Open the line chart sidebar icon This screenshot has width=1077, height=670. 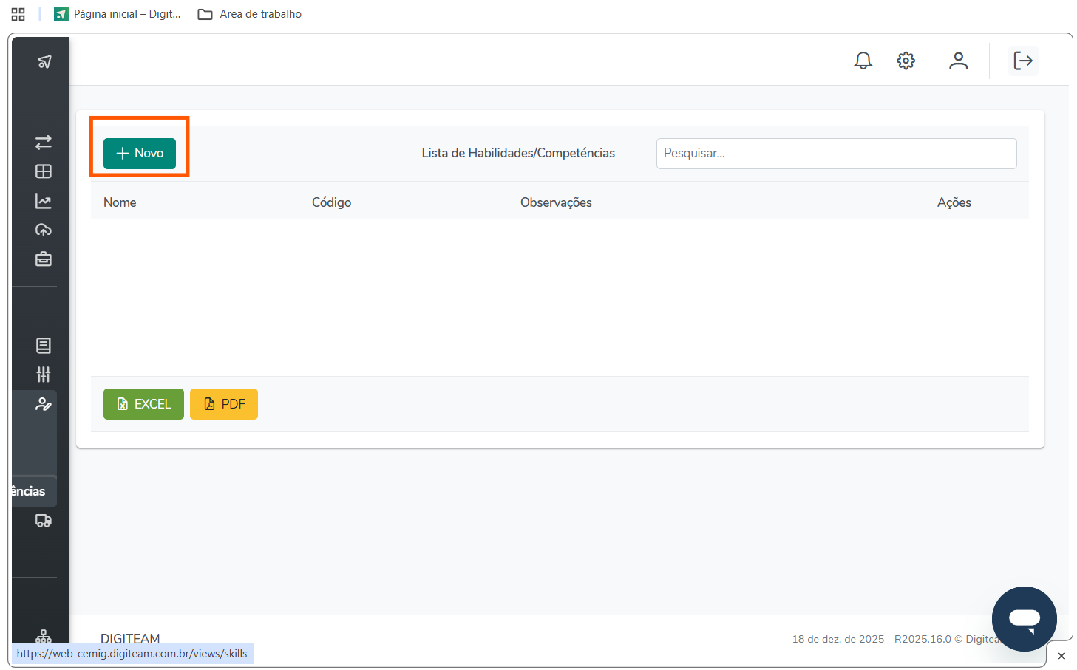(x=44, y=201)
